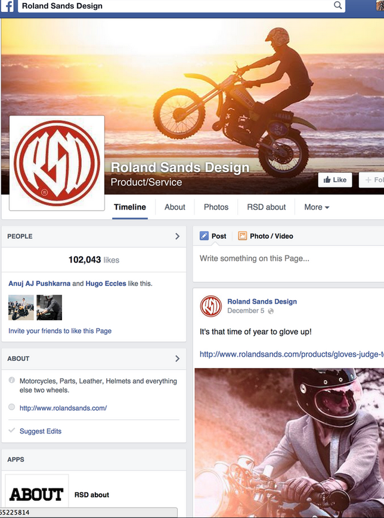Click the Photo / Video picture icon
This screenshot has height=518, width=384.
click(x=243, y=236)
